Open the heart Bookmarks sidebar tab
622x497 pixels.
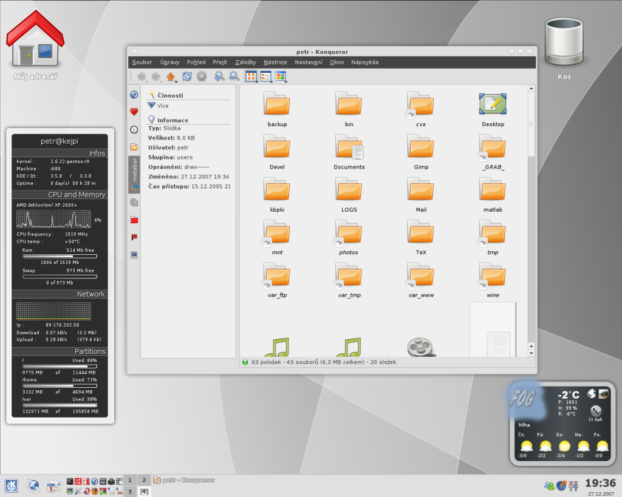point(134,112)
